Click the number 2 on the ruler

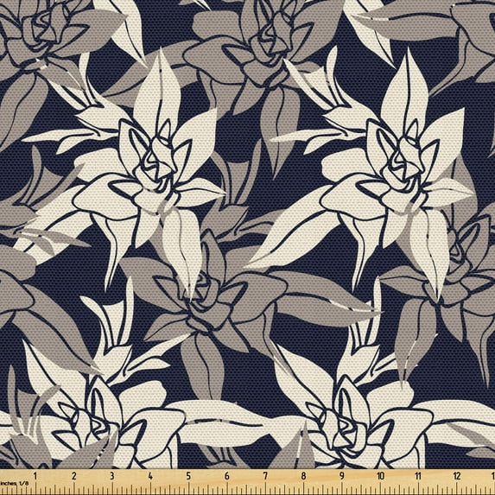coord(73,476)
